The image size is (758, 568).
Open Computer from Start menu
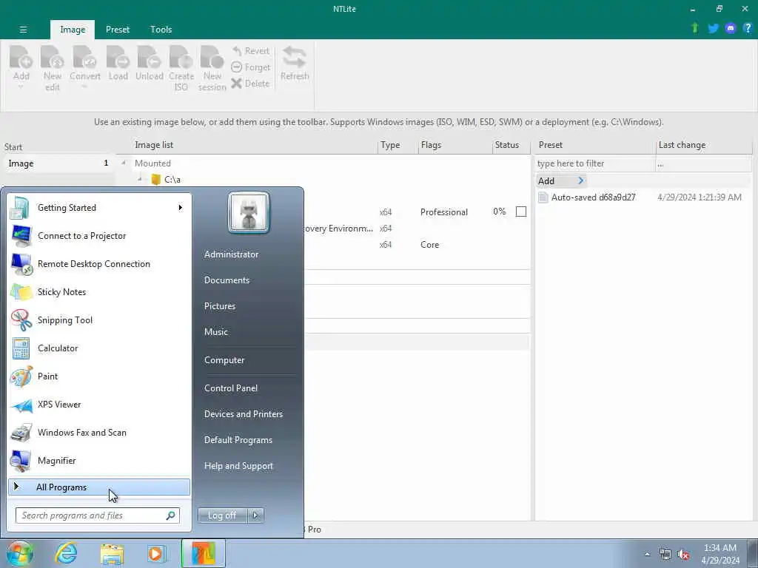point(224,360)
